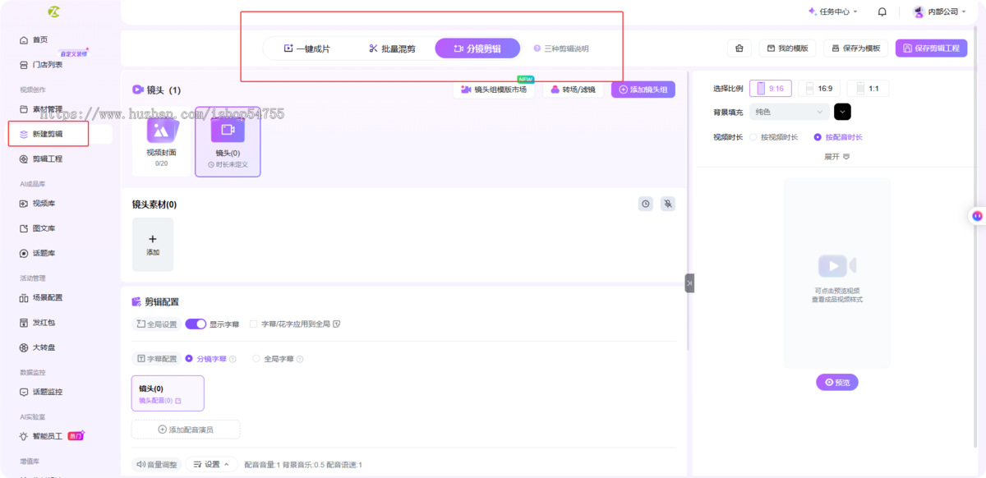Open 转场/滤镜 settings
This screenshot has width=986, height=478.
point(573,90)
